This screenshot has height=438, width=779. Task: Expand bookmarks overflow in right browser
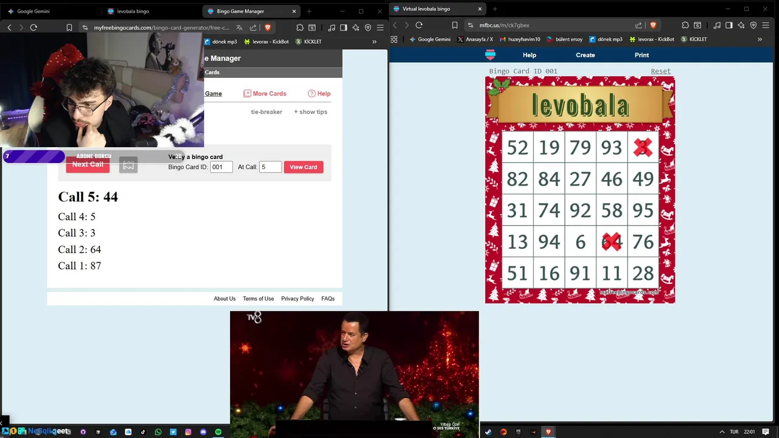click(760, 39)
